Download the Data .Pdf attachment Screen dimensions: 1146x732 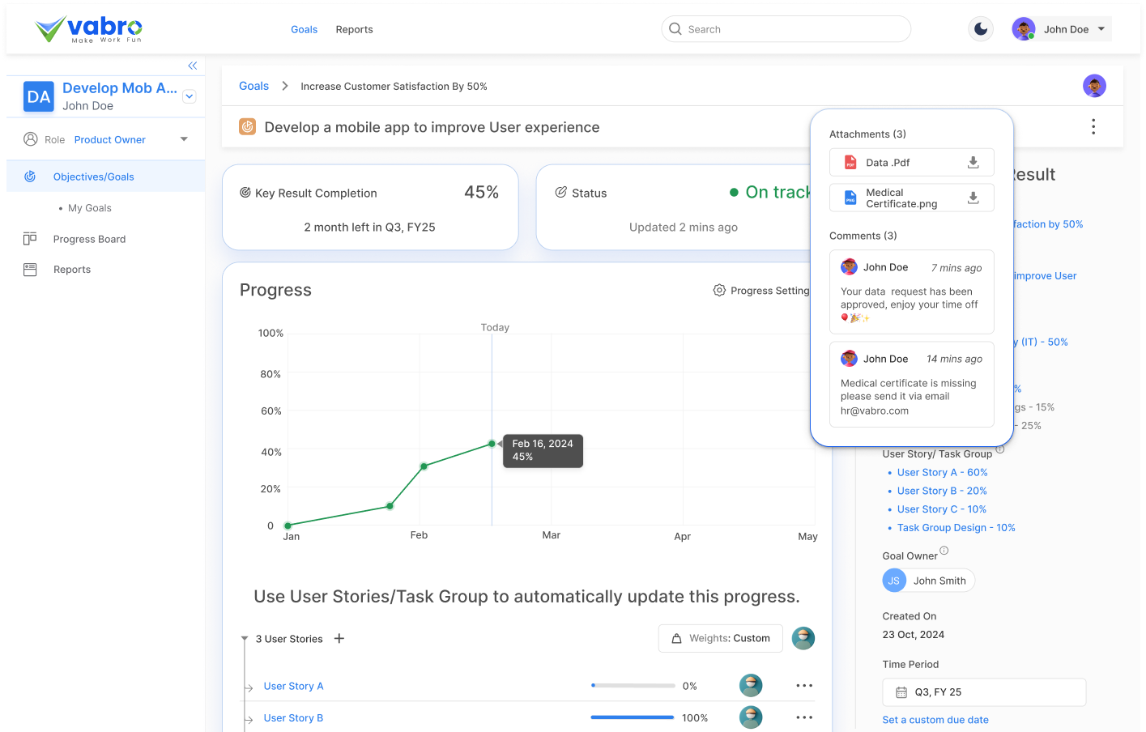coord(973,163)
